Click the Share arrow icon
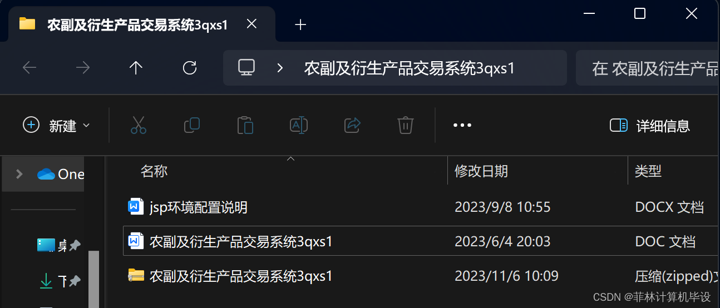This screenshot has height=308, width=720. pos(353,125)
